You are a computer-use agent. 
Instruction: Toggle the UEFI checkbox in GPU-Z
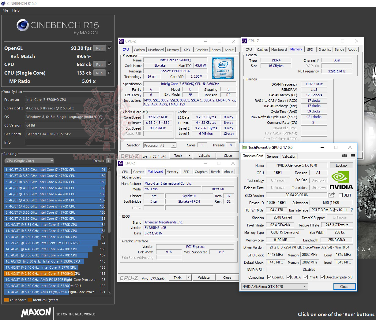[340, 195]
